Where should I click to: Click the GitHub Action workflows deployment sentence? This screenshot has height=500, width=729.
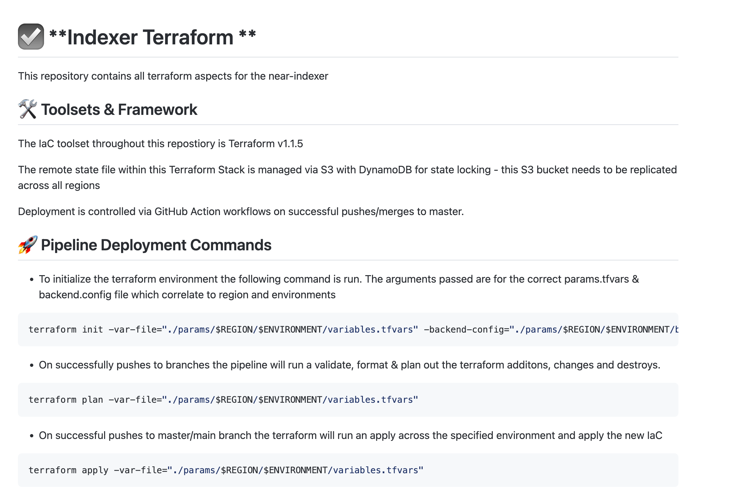click(240, 211)
